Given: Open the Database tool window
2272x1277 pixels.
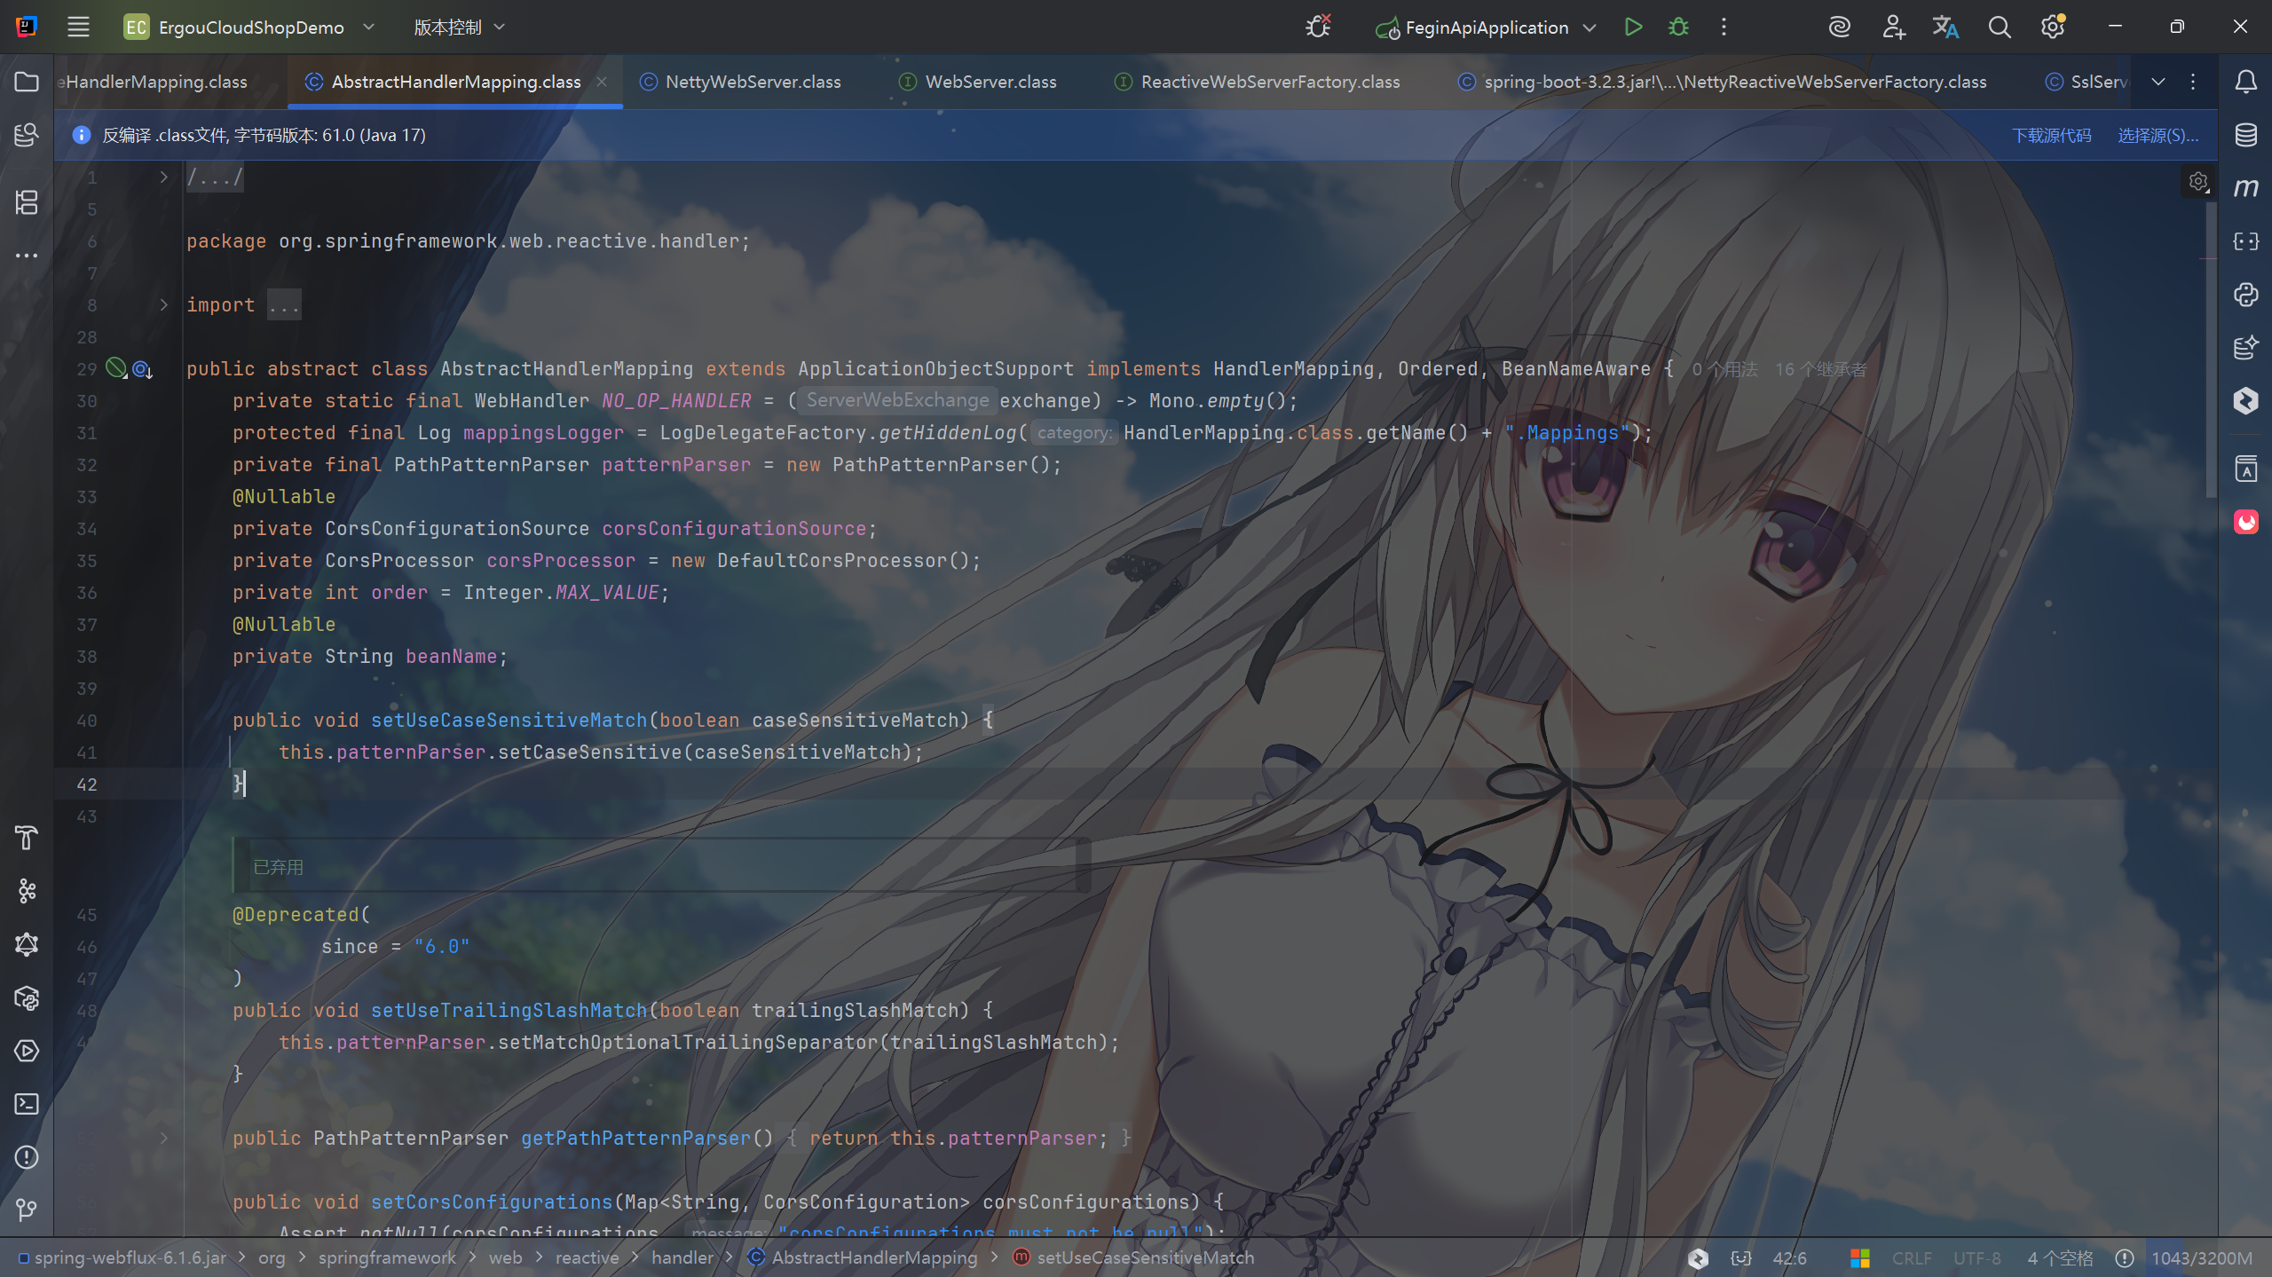Looking at the screenshot, I should coord(2245,135).
